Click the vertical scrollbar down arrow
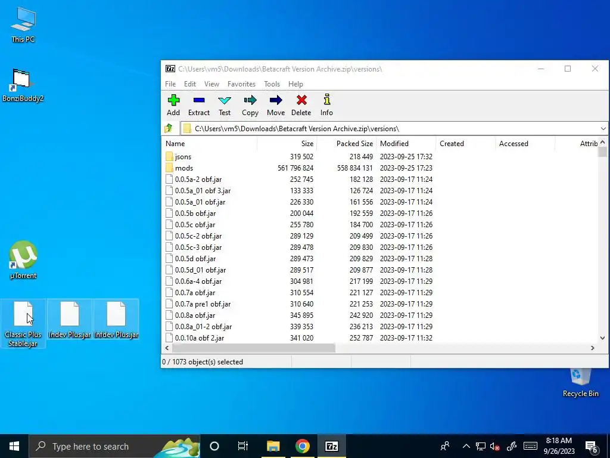Image resolution: width=610 pixels, height=458 pixels. [x=602, y=338]
